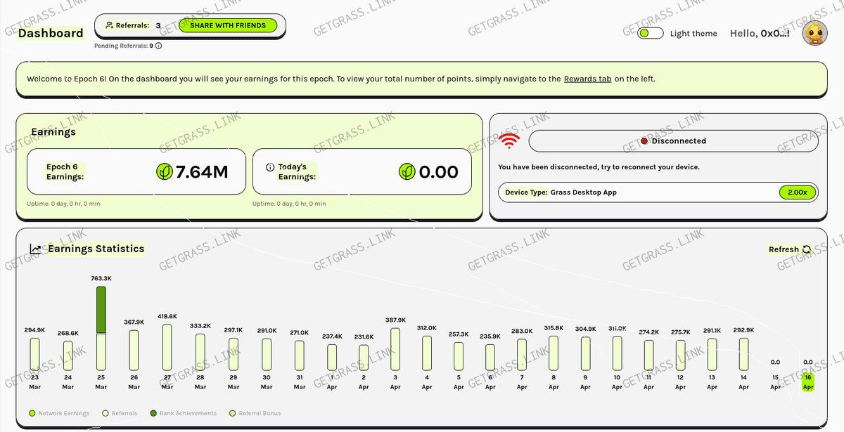
Task: Toggle Network Earnings legend item
Action: pos(58,413)
